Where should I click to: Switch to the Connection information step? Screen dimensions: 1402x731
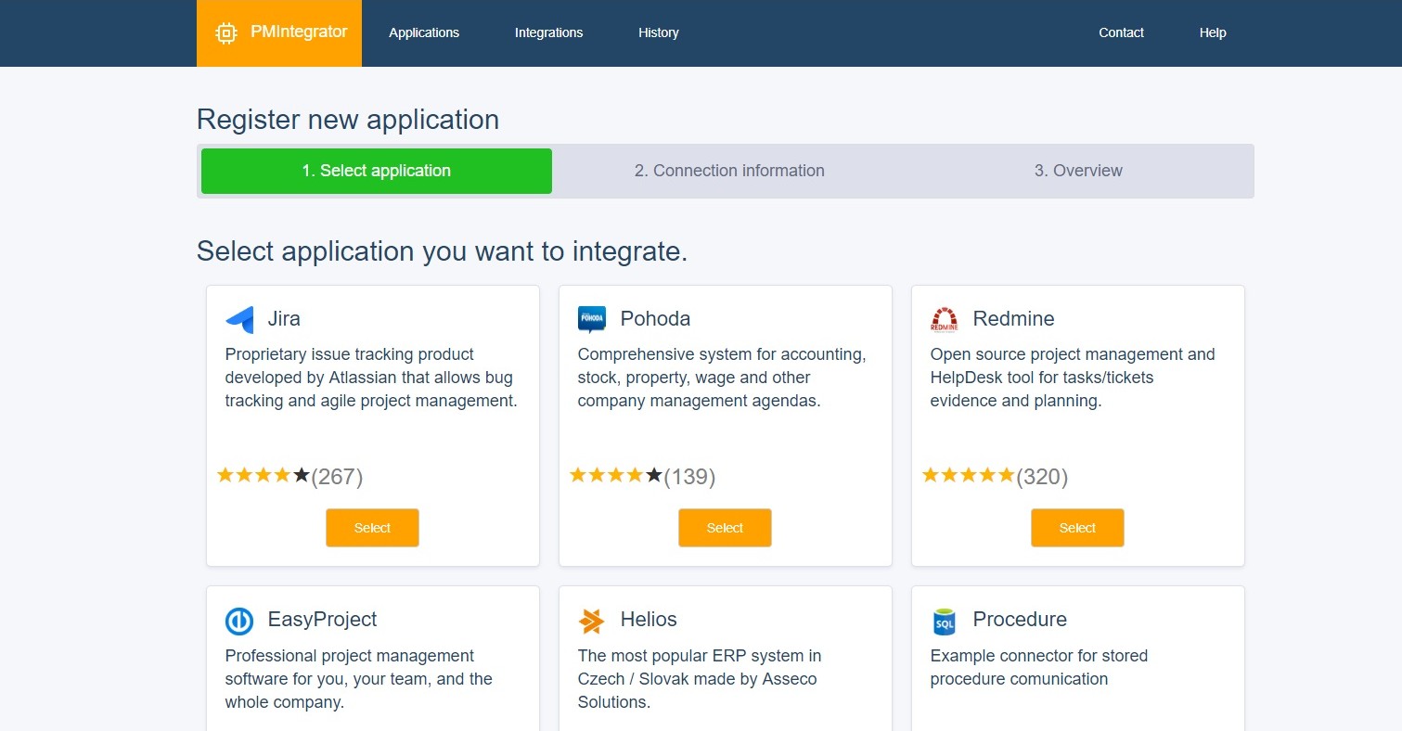pyautogui.click(x=729, y=170)
